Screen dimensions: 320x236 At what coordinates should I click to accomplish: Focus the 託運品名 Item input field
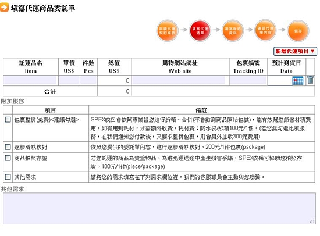tap(30, 80)
